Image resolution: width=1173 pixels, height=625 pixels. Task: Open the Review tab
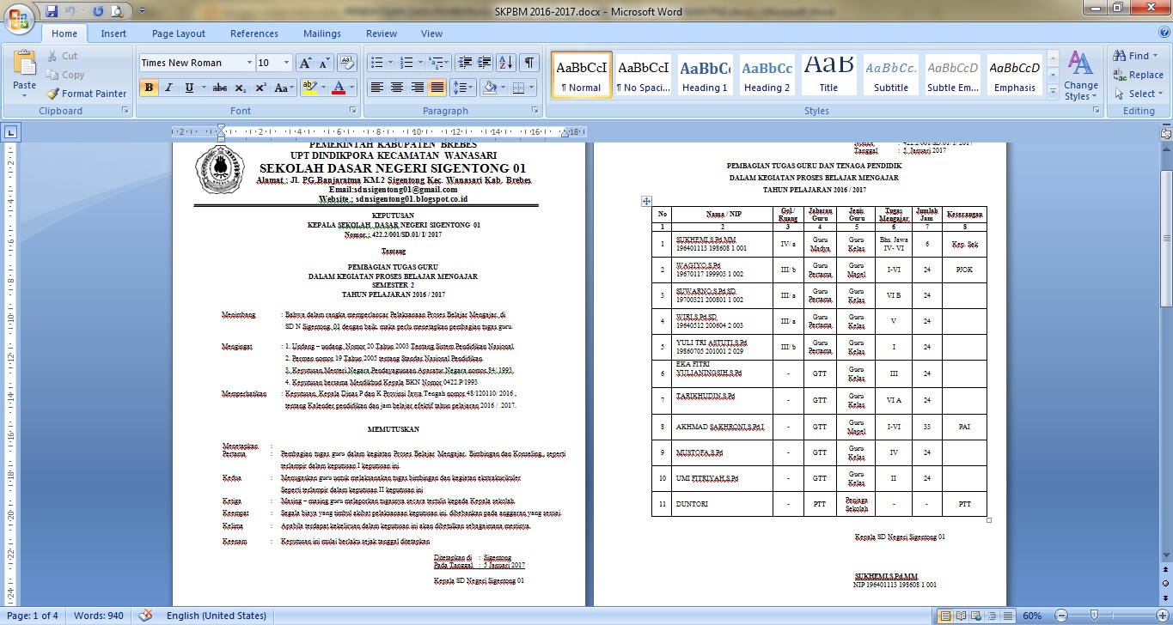tap(382, 33)
